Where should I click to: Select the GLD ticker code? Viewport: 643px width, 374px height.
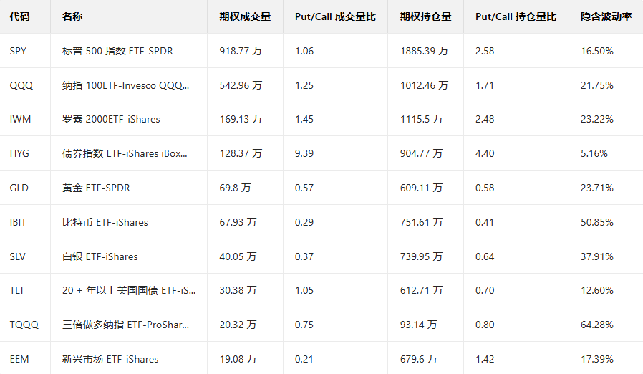tap(19, 188)
